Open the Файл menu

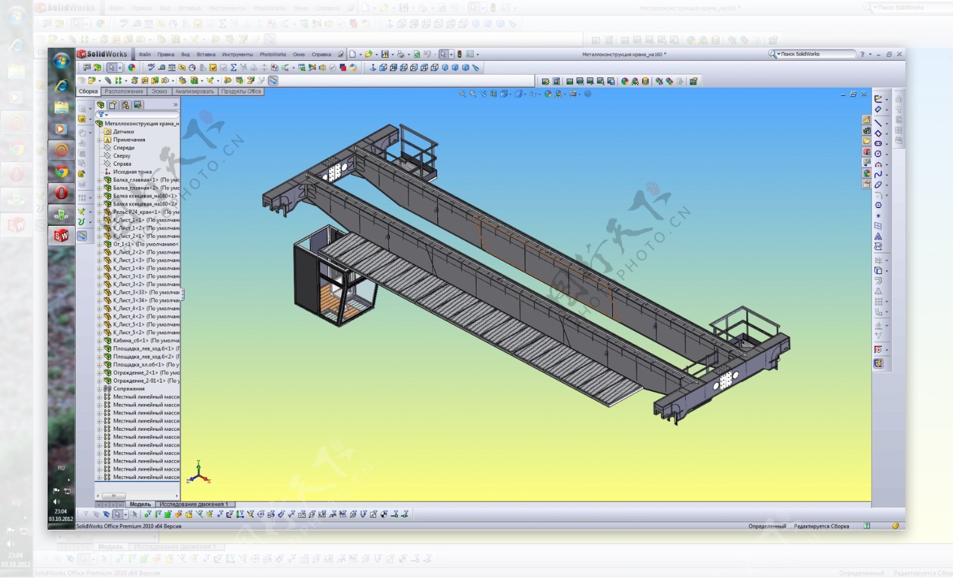click(145, 54)
